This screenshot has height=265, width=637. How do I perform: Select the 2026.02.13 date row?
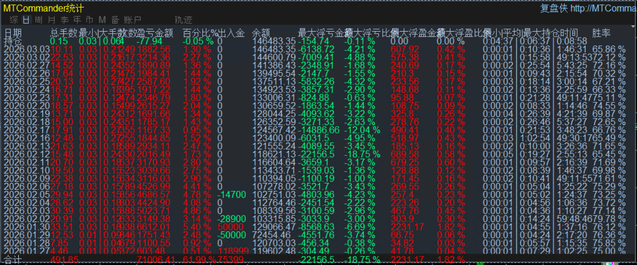pos(27,145)
